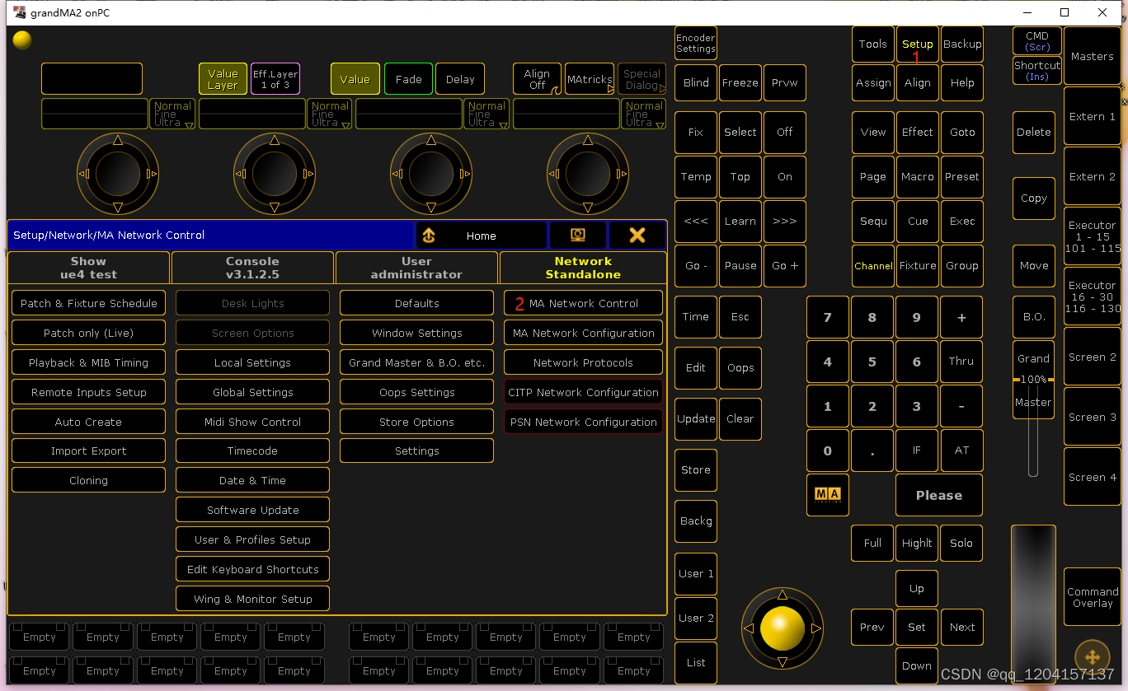Select the Fade layer button
This screenshot has height=691, width=1128.
click(x=408, y=79)
